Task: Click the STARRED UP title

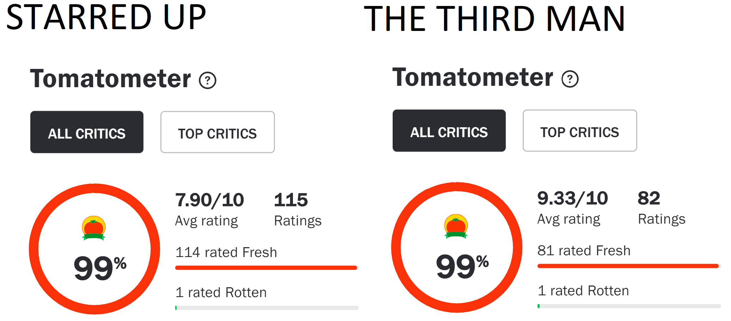Action: [x=106, y=17]
